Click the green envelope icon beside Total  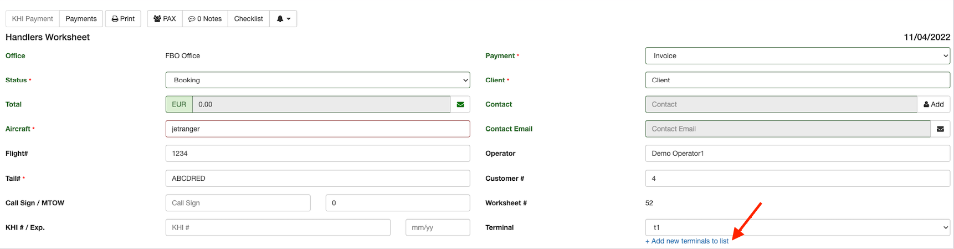pos(460,104)
